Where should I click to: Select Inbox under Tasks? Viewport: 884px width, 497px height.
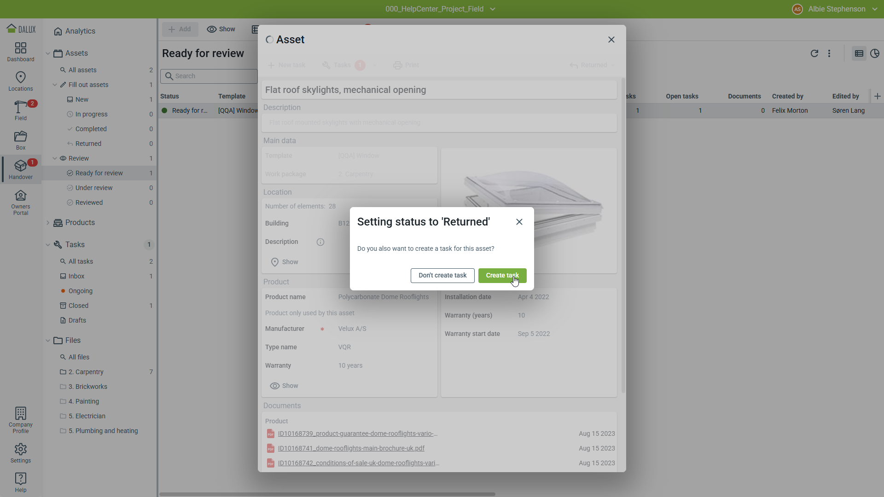(x=76, y=276)
